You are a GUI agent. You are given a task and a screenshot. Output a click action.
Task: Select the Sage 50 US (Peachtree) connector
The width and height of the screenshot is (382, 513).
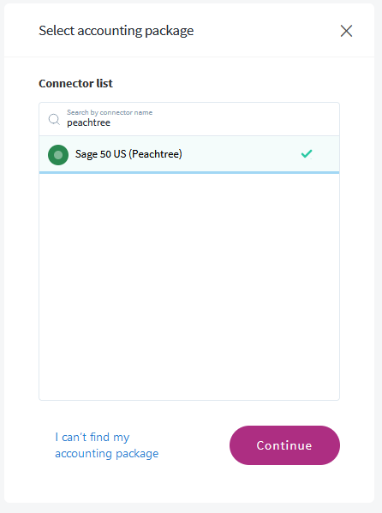point(189,154)
